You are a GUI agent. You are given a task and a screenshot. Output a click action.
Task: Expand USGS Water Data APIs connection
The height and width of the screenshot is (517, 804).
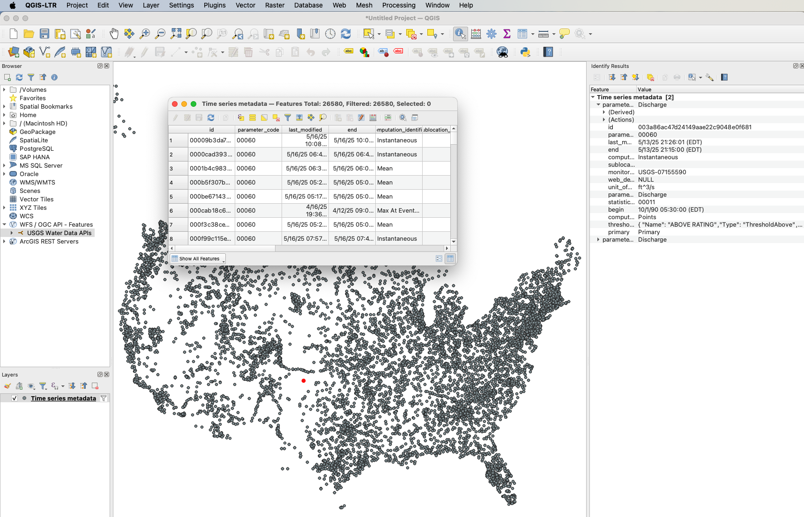tap(12, 233)
